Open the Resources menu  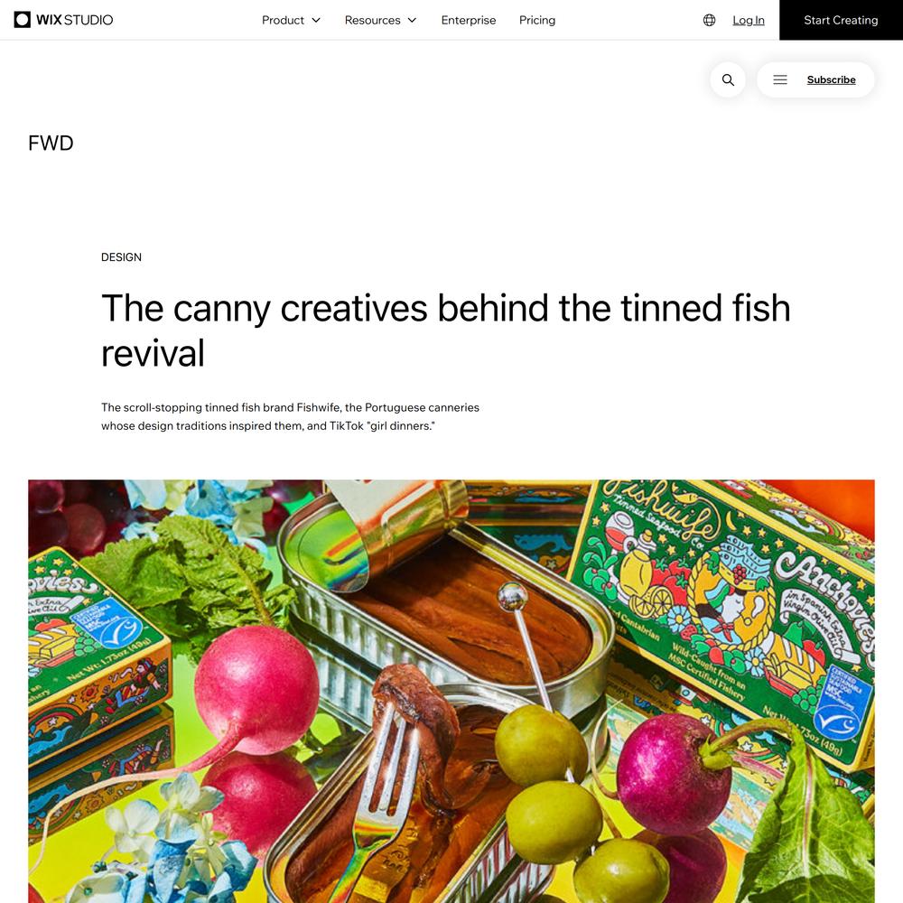(380, 20)
